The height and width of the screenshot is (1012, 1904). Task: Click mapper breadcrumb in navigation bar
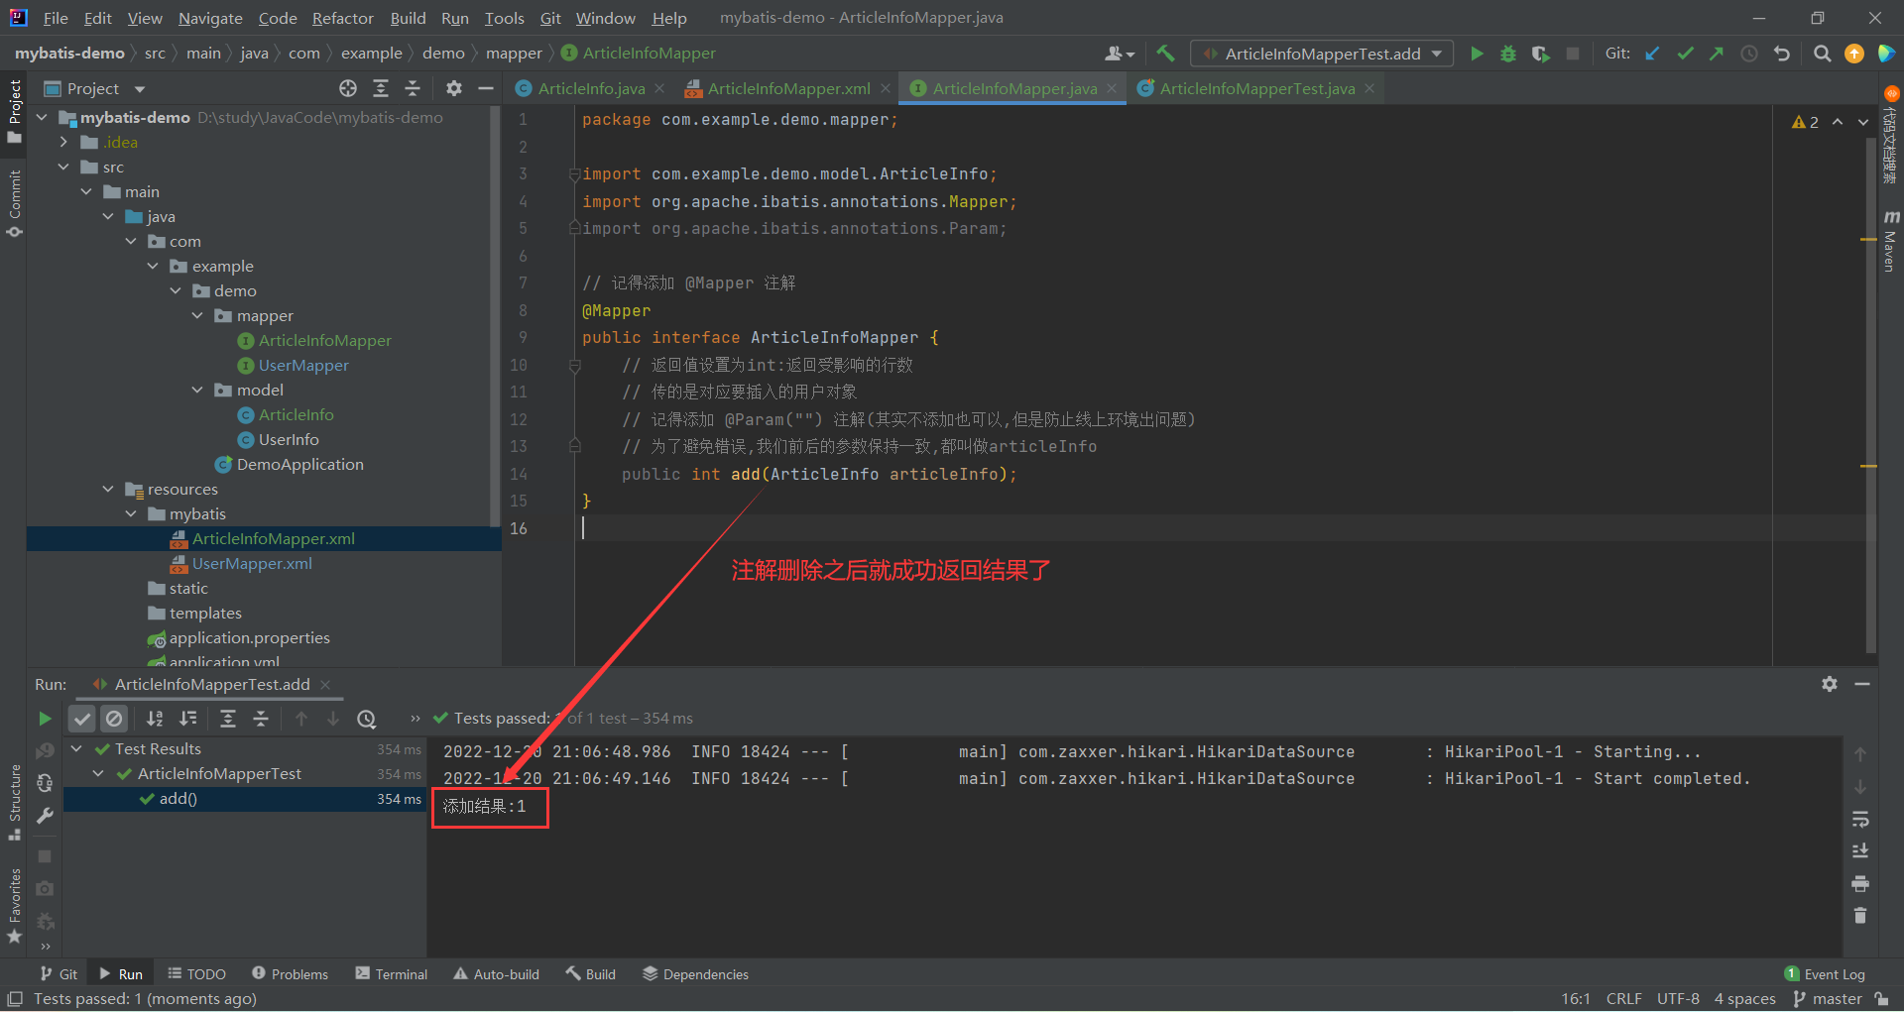pos(514,54)
